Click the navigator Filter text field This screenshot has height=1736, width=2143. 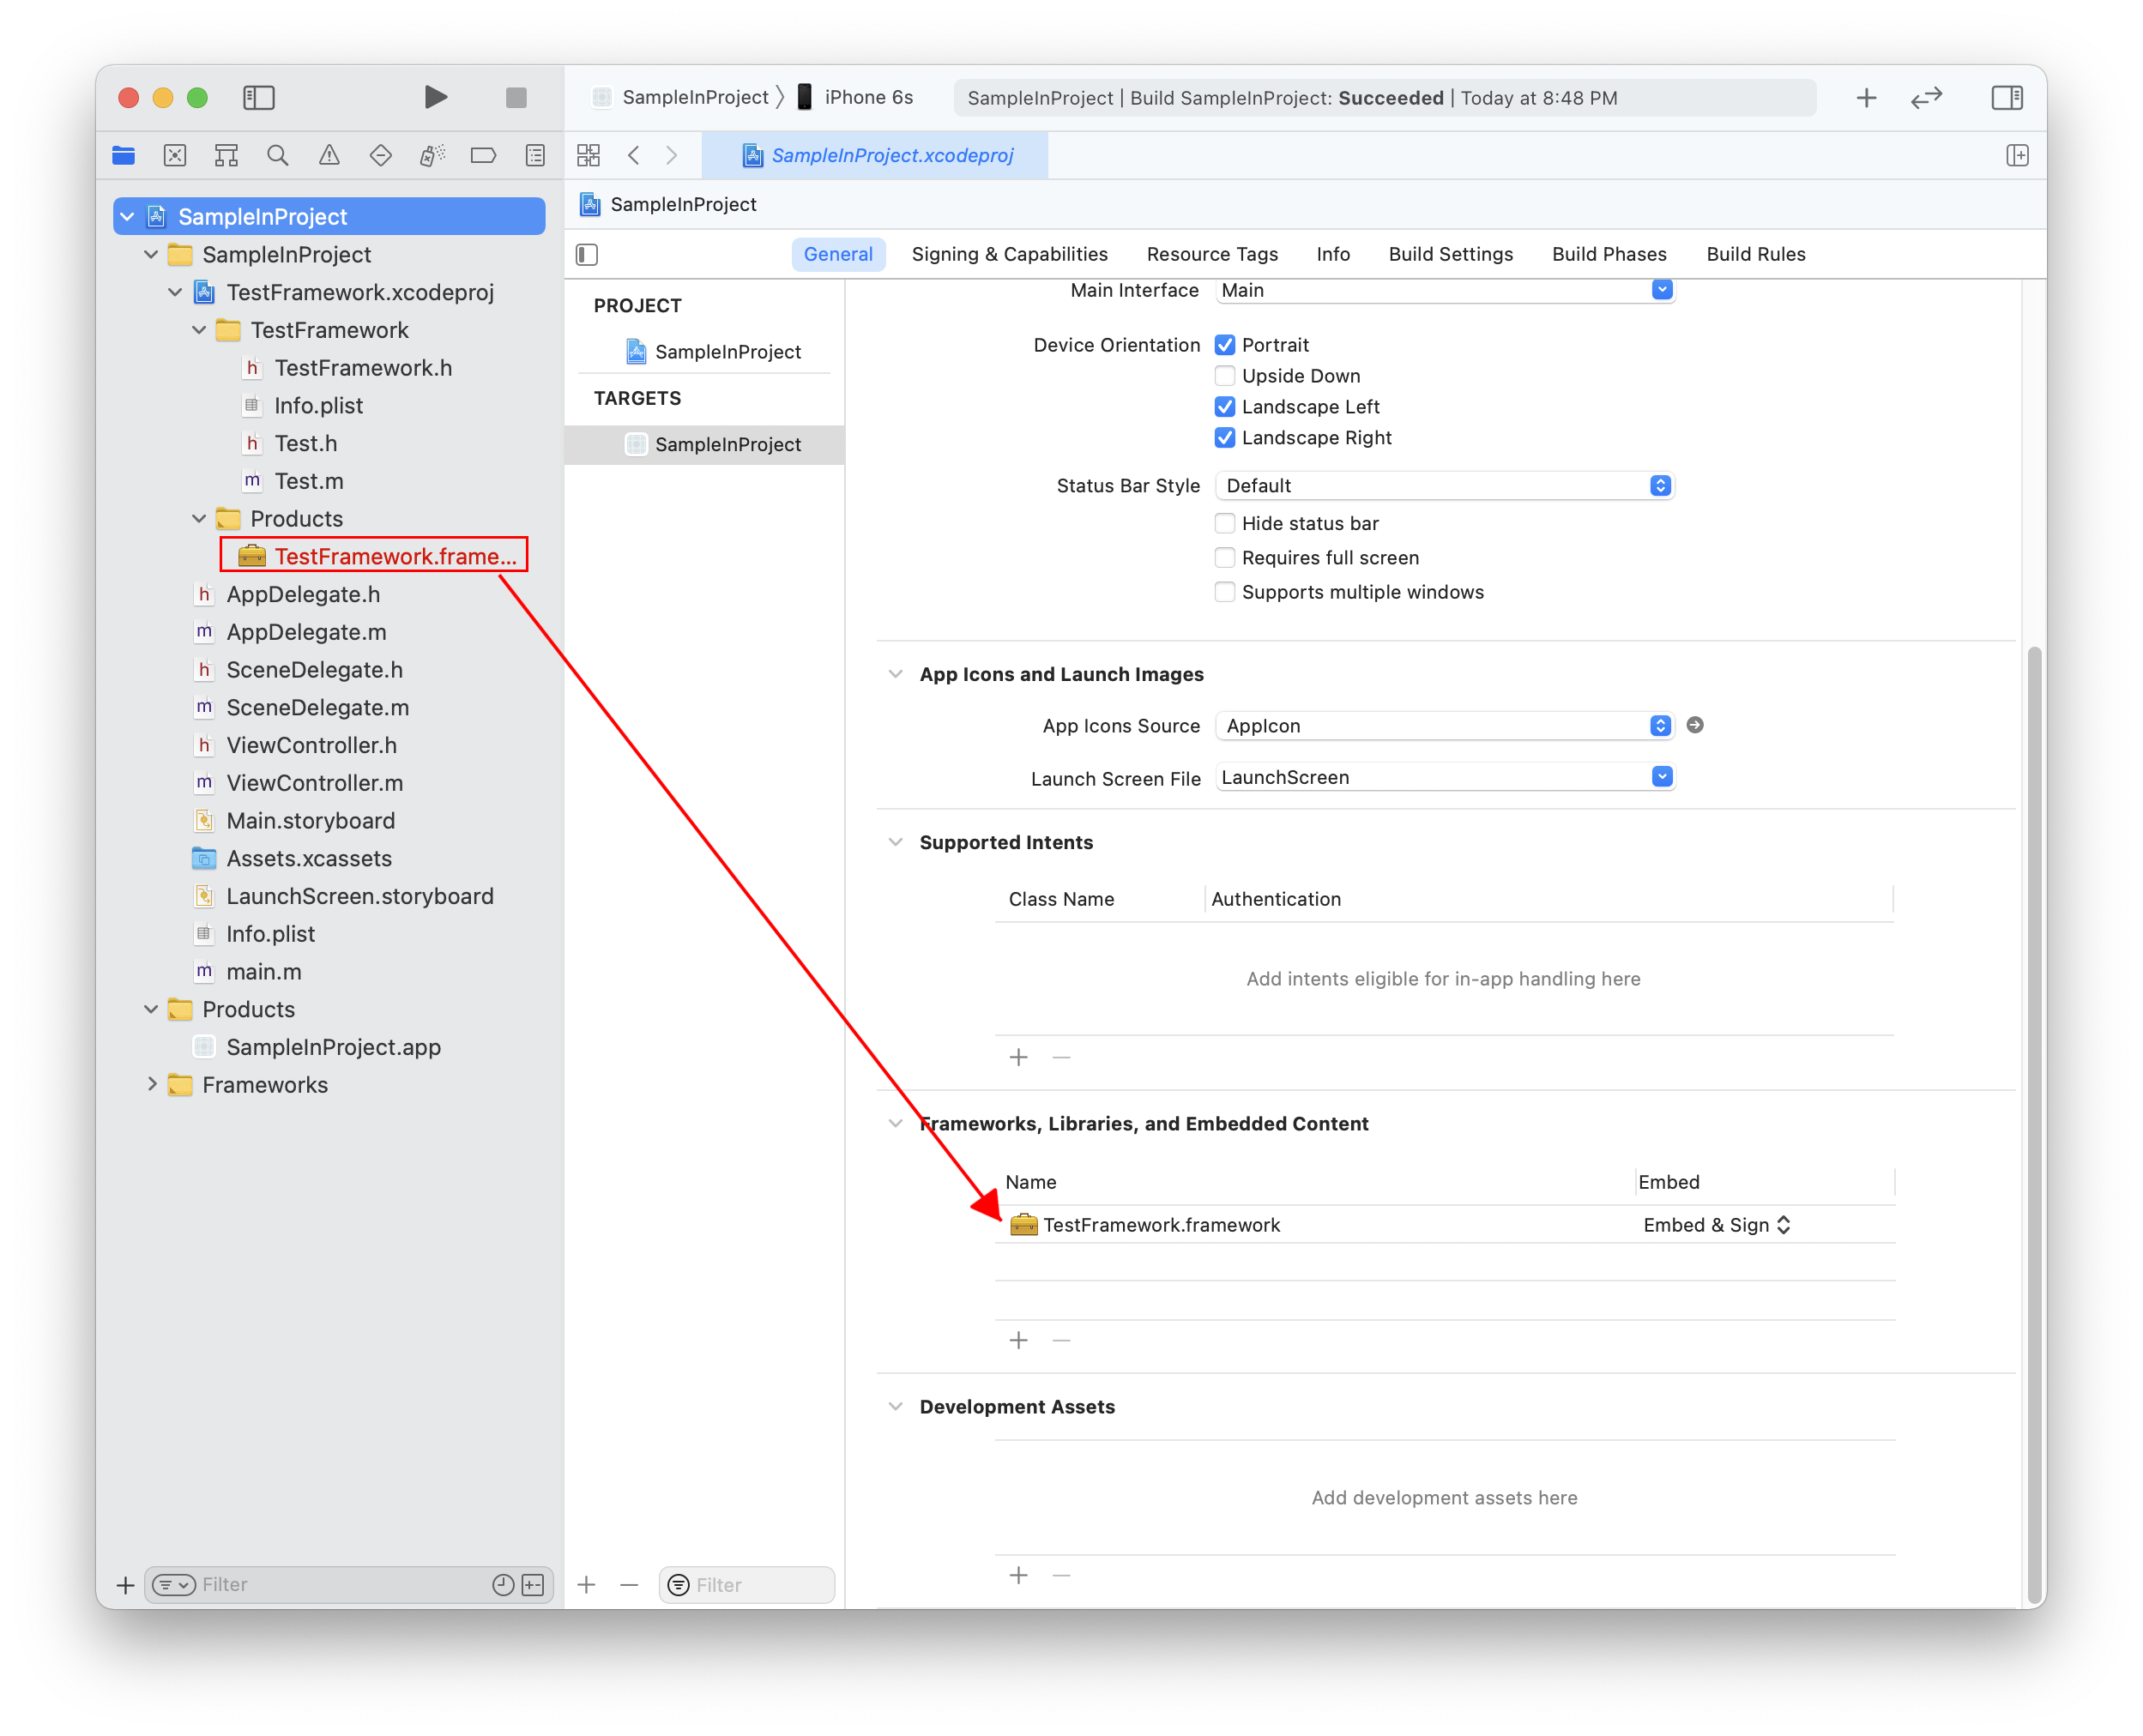coord(340,1584)
